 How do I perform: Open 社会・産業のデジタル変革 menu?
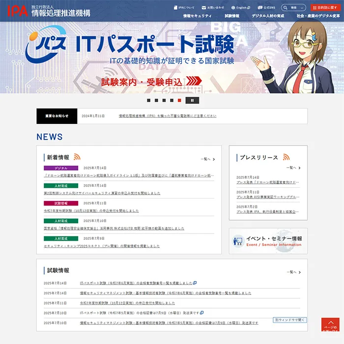(318, 16)
